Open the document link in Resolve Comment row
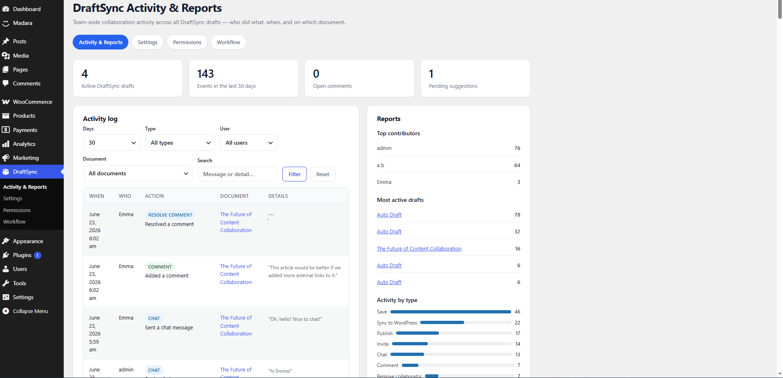 pos(236,222)
